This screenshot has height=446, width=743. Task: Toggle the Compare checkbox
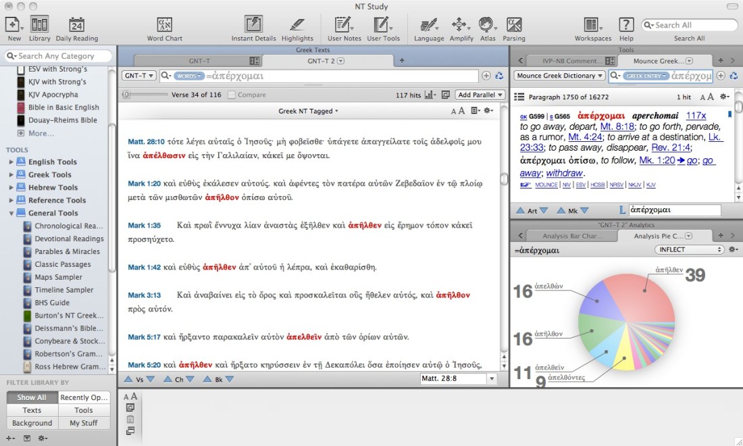click(x=232, y=95)
